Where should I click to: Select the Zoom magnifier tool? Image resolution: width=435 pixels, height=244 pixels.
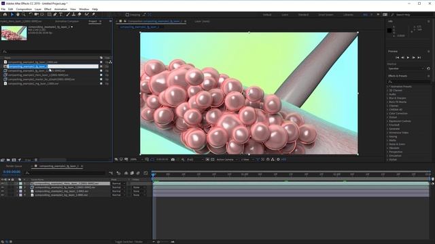click(x=24, y=14)
